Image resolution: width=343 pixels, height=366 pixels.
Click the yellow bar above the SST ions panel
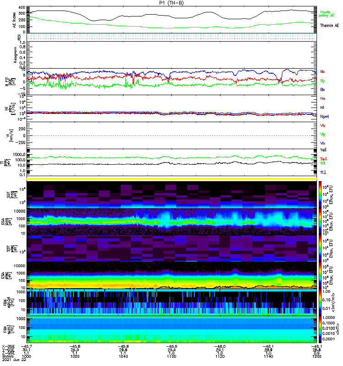pyautogui.click(x=171, y=179)
